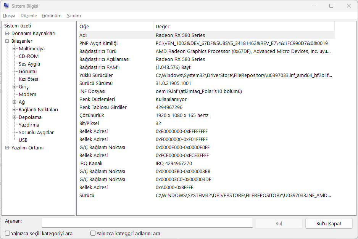Expand the Giriş tree node
Image resolution: width=358 pixels, height=239 pixels.
(15, 87)
